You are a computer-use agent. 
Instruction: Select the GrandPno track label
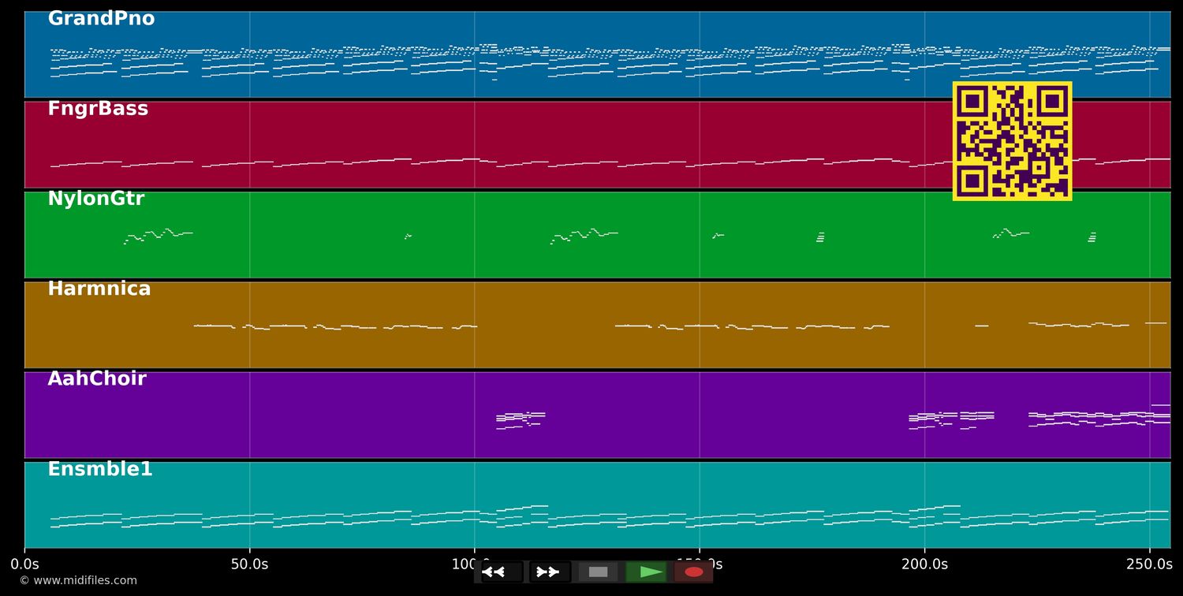[x=101, y=19]
